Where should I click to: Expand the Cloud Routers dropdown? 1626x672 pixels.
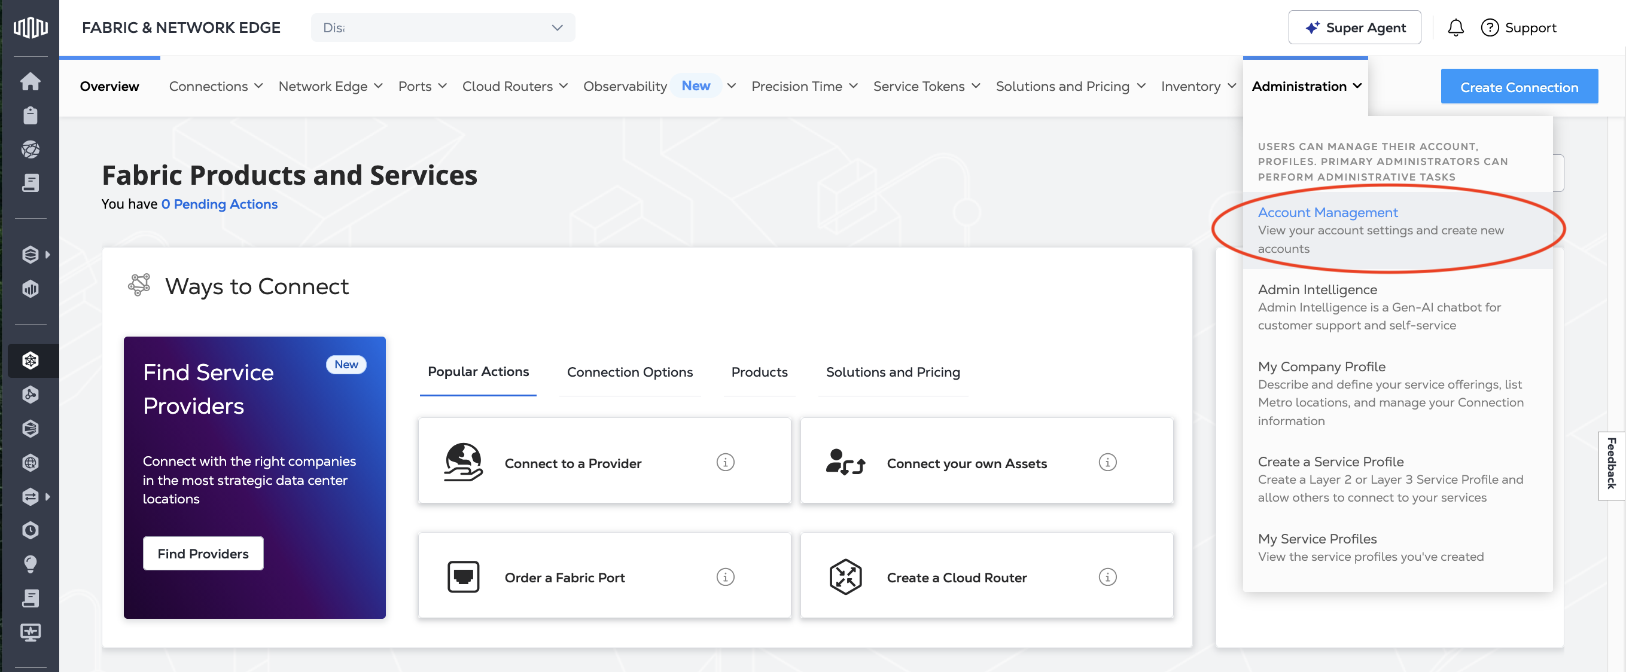(514, 87)
